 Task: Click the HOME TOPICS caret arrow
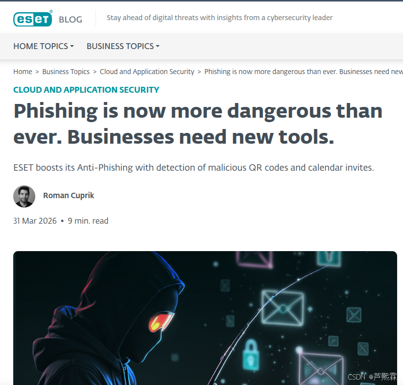coord(72,46)
